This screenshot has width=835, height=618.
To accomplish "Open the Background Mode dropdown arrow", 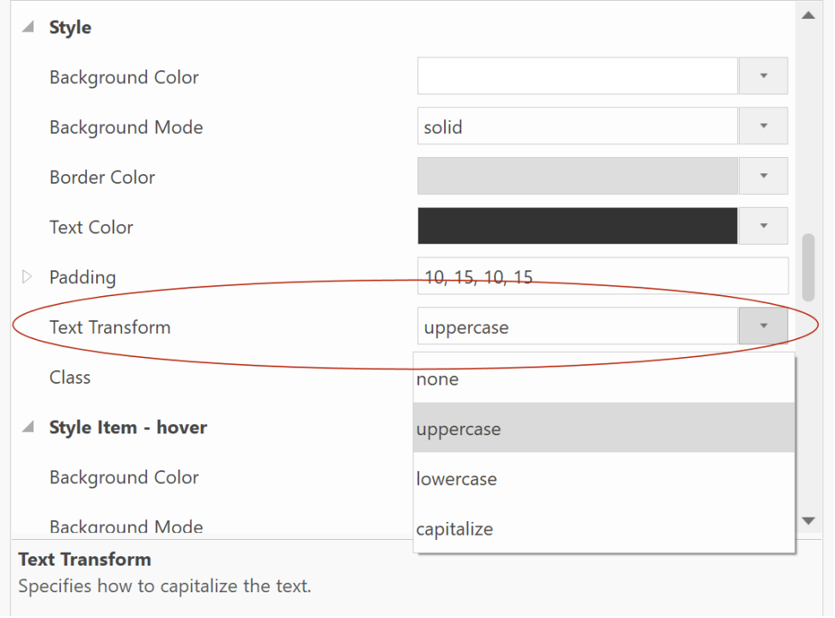I will pyautogui.click(x=763, y=126).
